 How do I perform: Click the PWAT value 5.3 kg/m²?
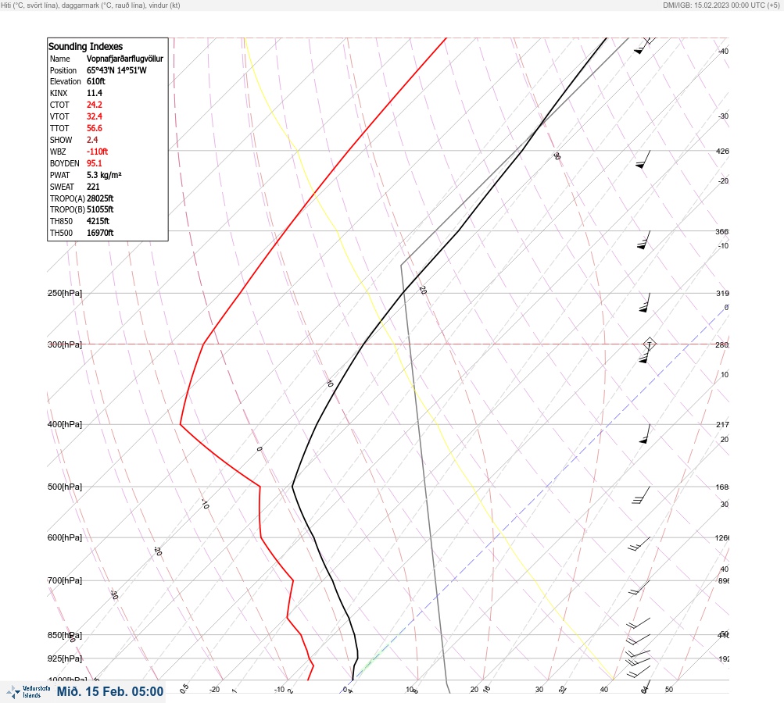point(104,175)
